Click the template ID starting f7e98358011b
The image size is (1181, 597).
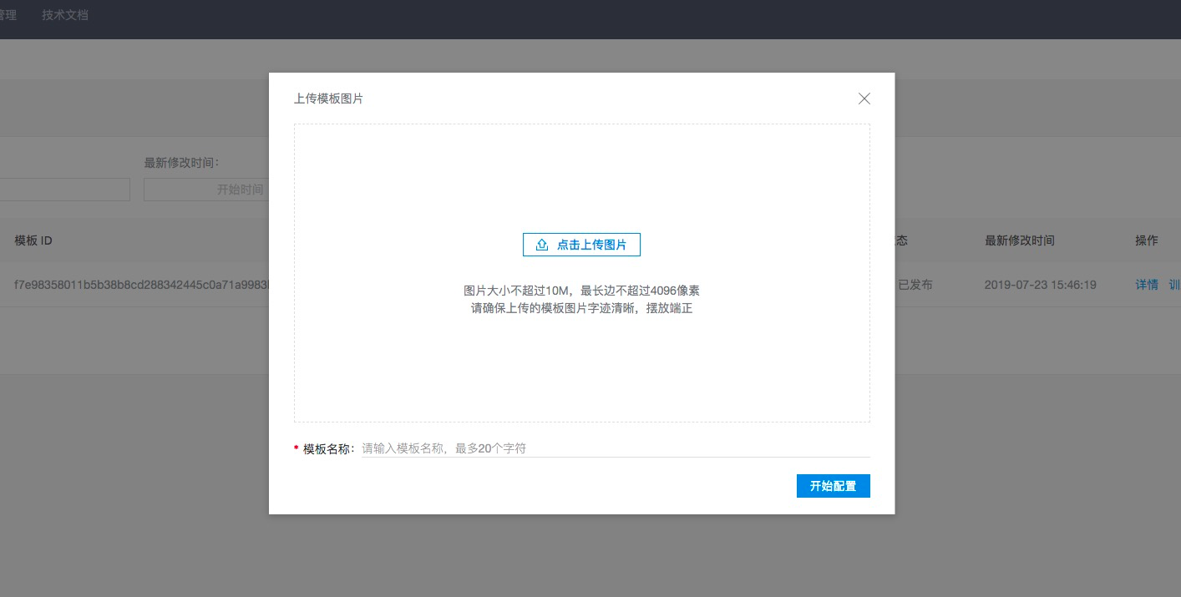(x=141, y=285)
